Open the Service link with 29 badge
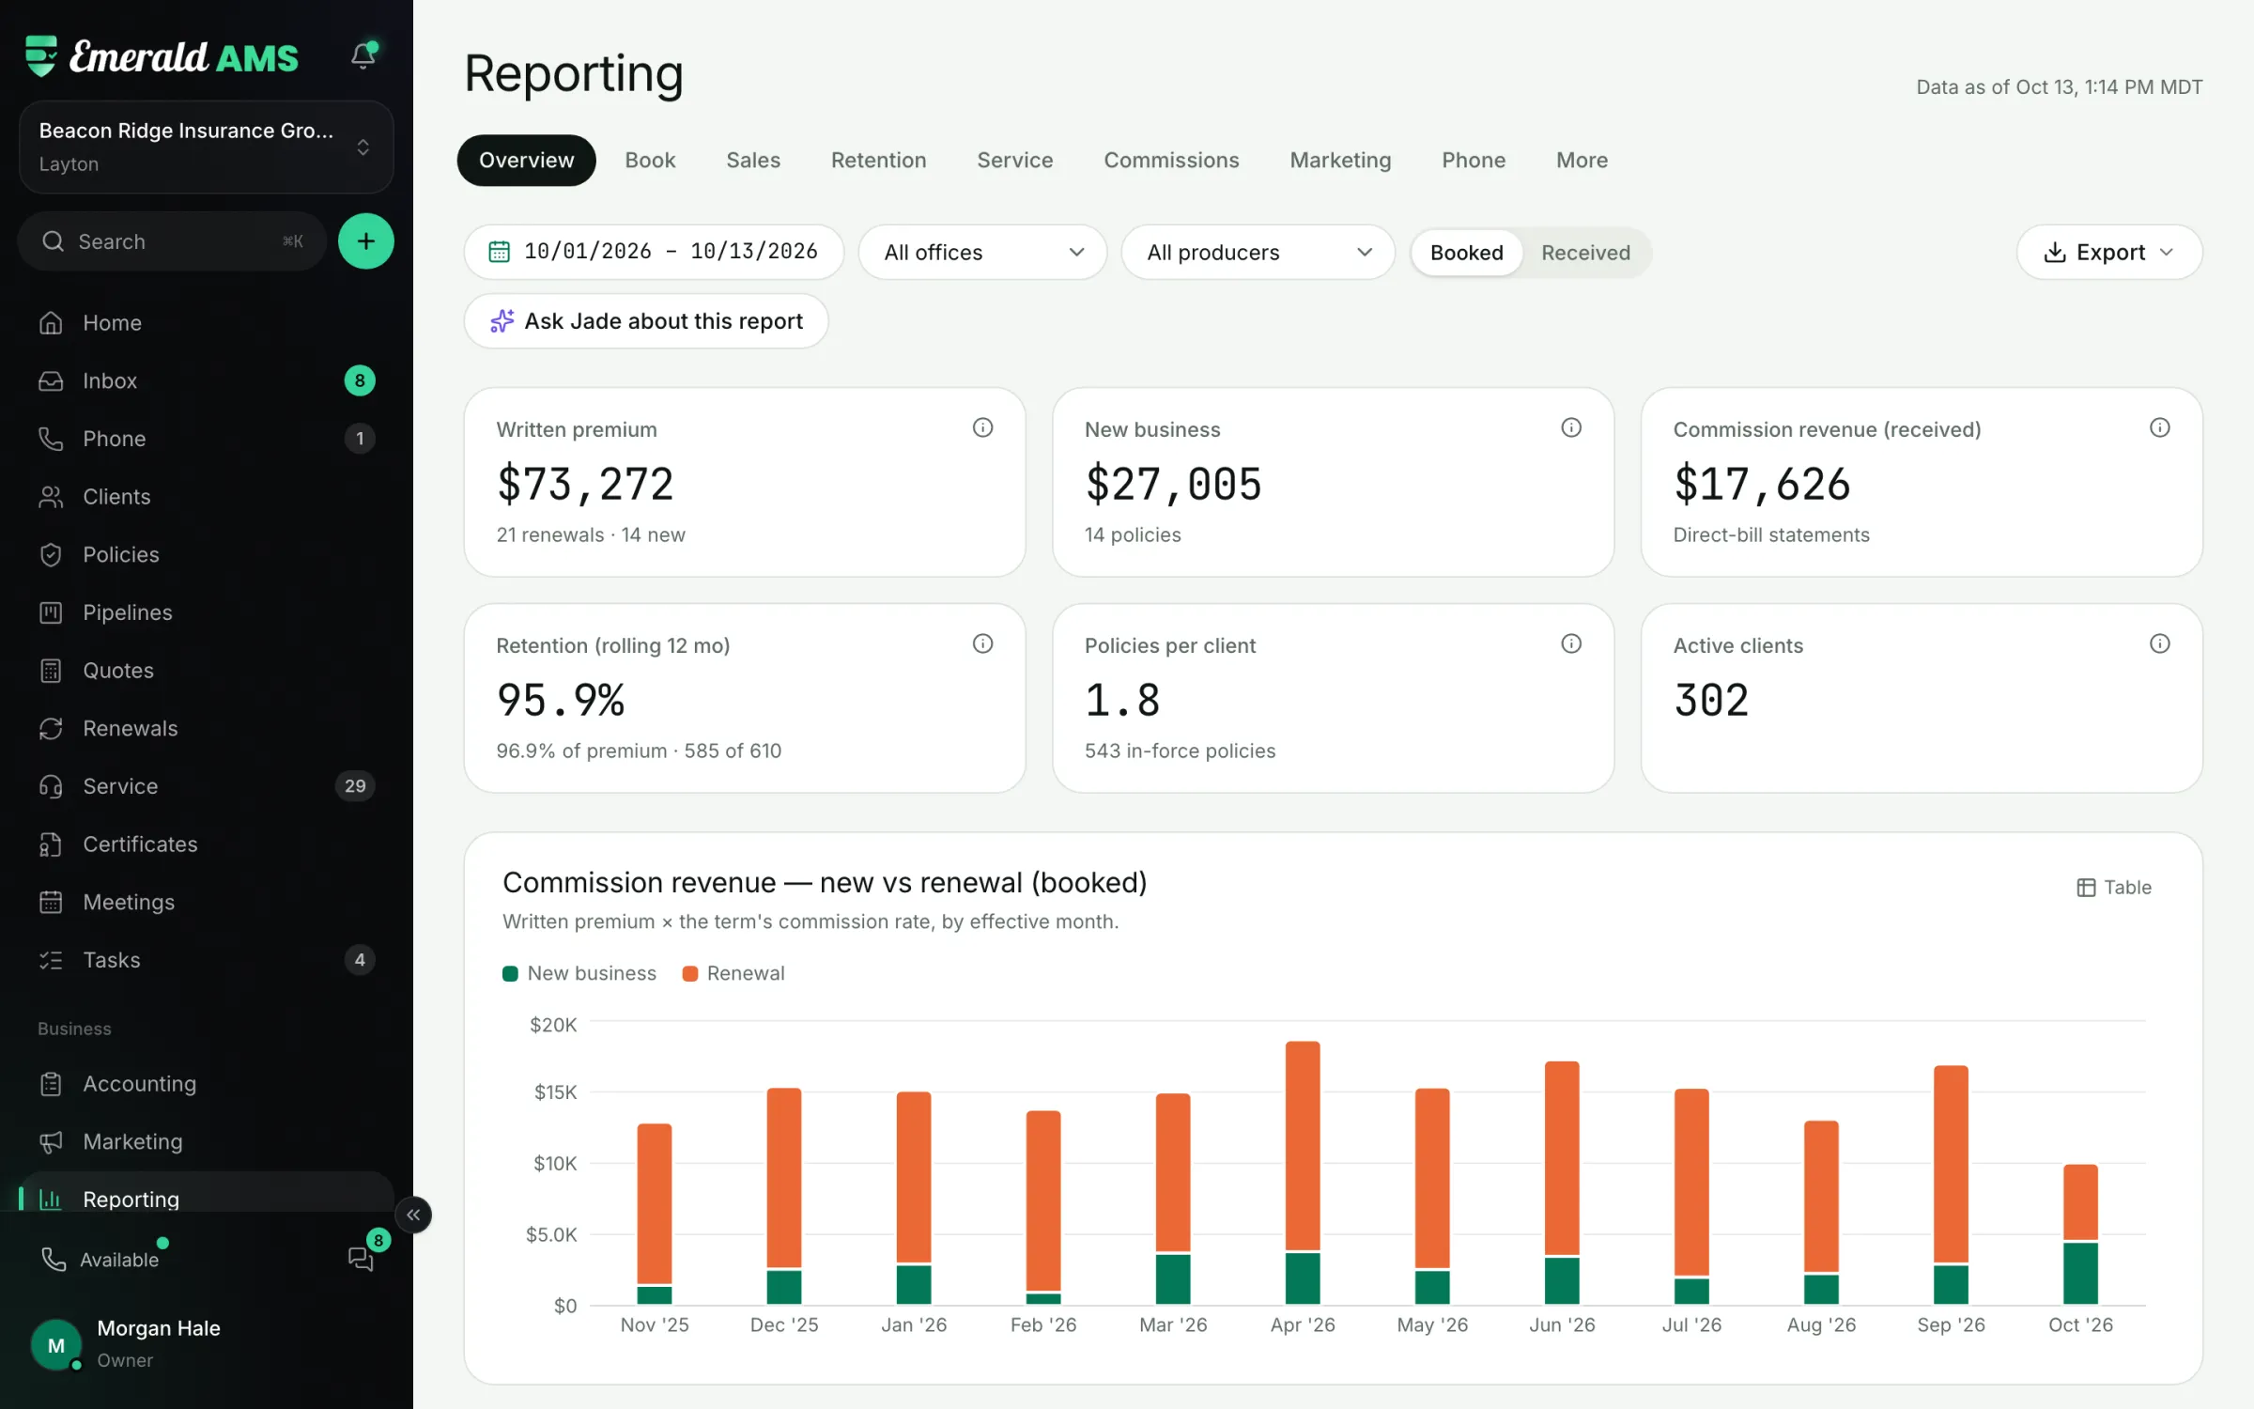This screenshot has width=2254, height=1409. pyautogui.click(x=207, y=786)
